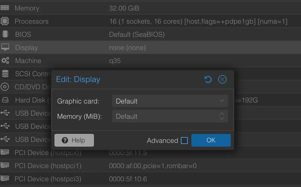Click the 0000:af:00,pcie=1,rombar=0 value
The height and width of the screenshot is (187, 301).
coord(153,166)
